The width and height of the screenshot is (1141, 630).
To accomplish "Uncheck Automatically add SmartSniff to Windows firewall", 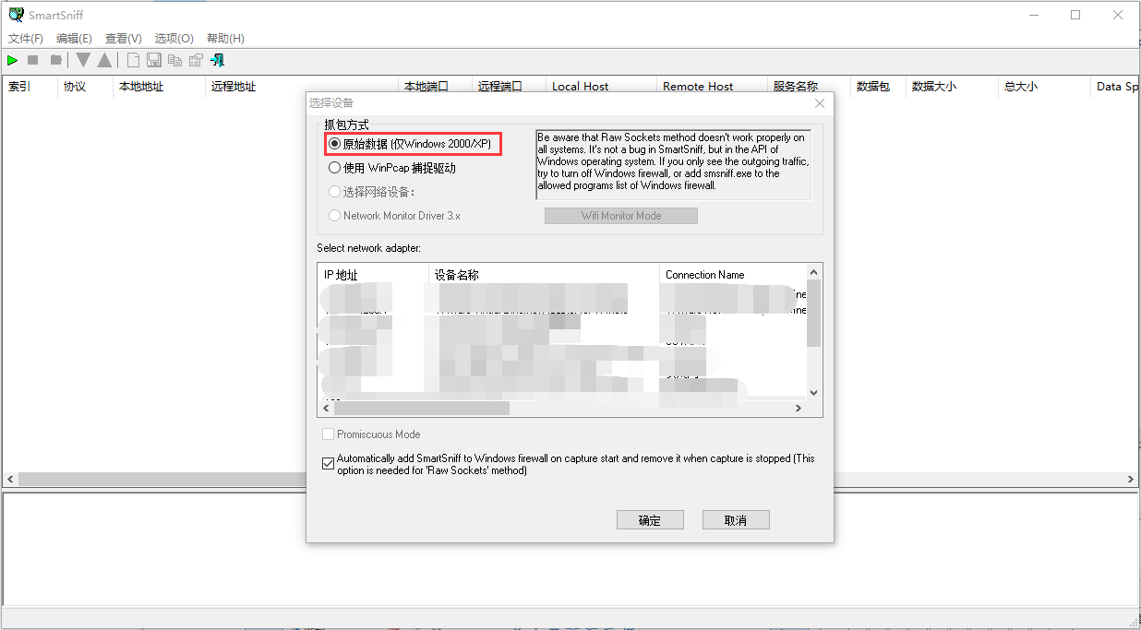I will [329, 464].
